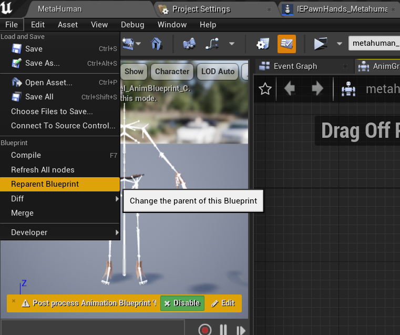Select Save All menu entry
400x335 pixels.
tap(60, 97)
